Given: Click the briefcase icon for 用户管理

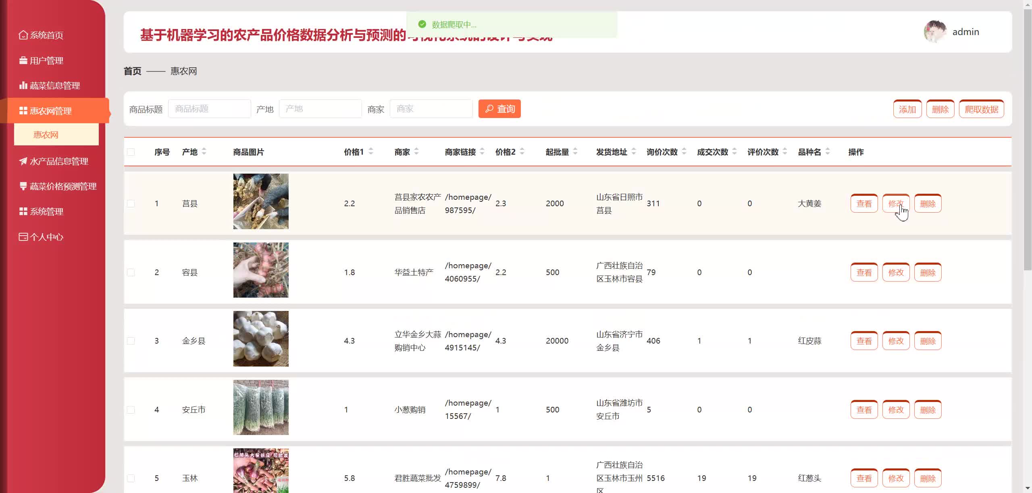Looking at the screenshot, I should pos(23,60).
